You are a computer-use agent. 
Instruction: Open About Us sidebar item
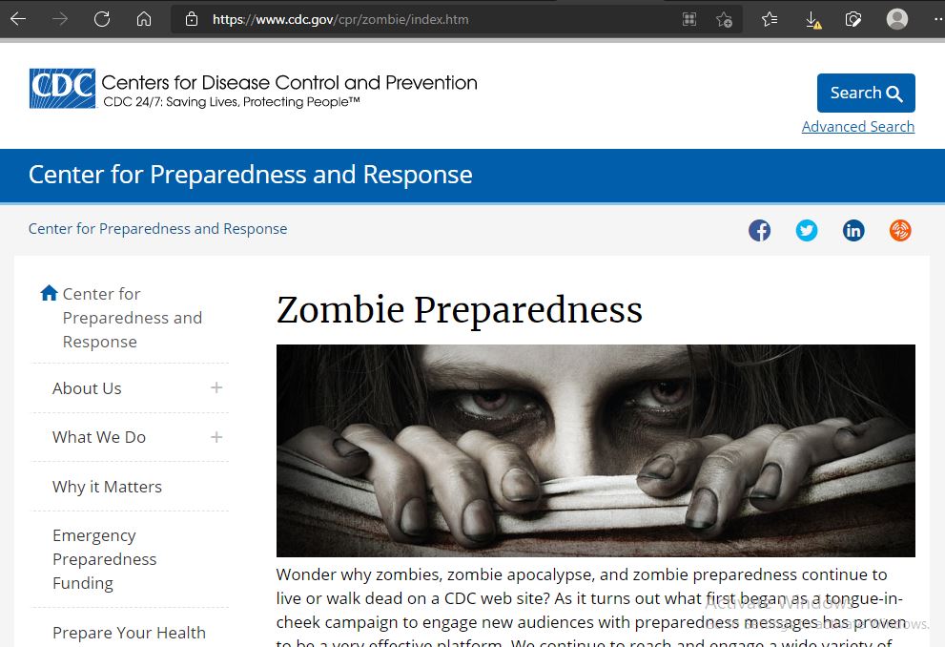coord(87,388)
